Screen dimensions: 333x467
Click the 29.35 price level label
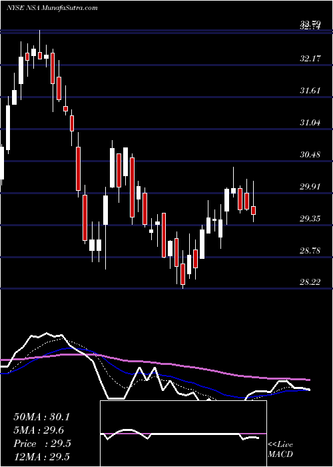tap(310, 219)
